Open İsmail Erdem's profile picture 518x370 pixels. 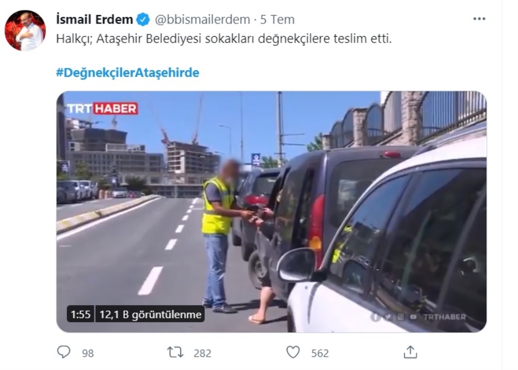(x=25, y=30)
